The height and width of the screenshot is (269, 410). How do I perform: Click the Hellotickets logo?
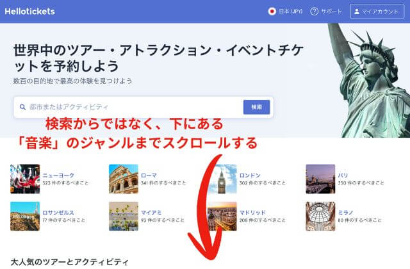tap(30, 12)
